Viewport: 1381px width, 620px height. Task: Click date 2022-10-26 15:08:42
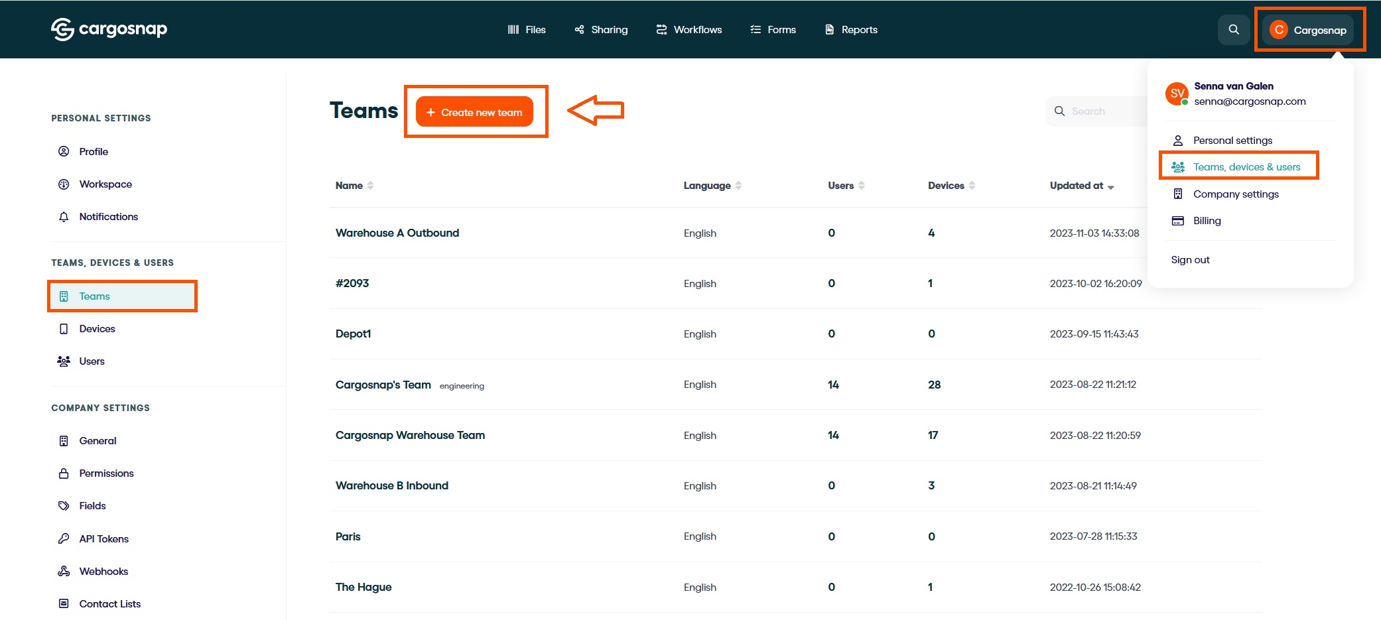tap(1095, 587)
